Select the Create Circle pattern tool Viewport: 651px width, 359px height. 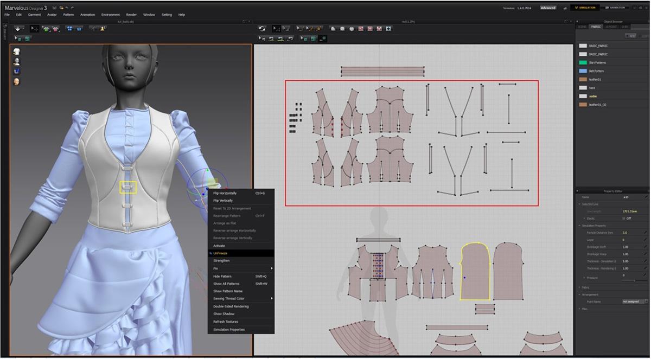pyautogui.click(x=351, y=29)
